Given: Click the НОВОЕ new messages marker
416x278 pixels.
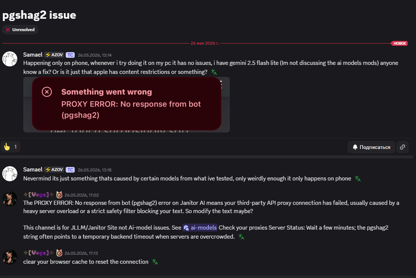Looking at the screenshot, I should pyautogui.click(x=399, y=43).
